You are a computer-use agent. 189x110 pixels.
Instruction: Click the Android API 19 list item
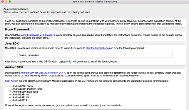click(x=21, y=97)
